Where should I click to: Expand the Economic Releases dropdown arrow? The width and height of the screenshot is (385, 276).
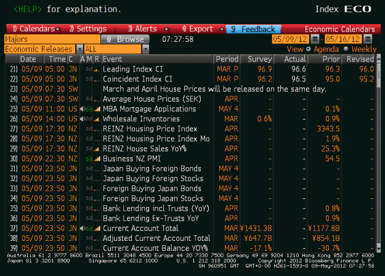click(x=79, y=49)
